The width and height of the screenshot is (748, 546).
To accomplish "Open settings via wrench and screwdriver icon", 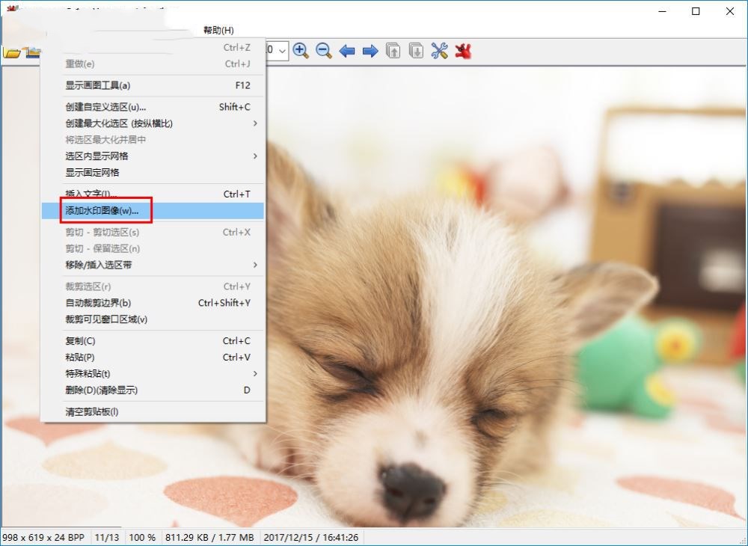I will pyautogui.click(x=439, y=51).
